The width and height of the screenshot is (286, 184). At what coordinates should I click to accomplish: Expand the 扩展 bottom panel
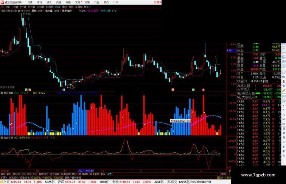coord(4,178)
